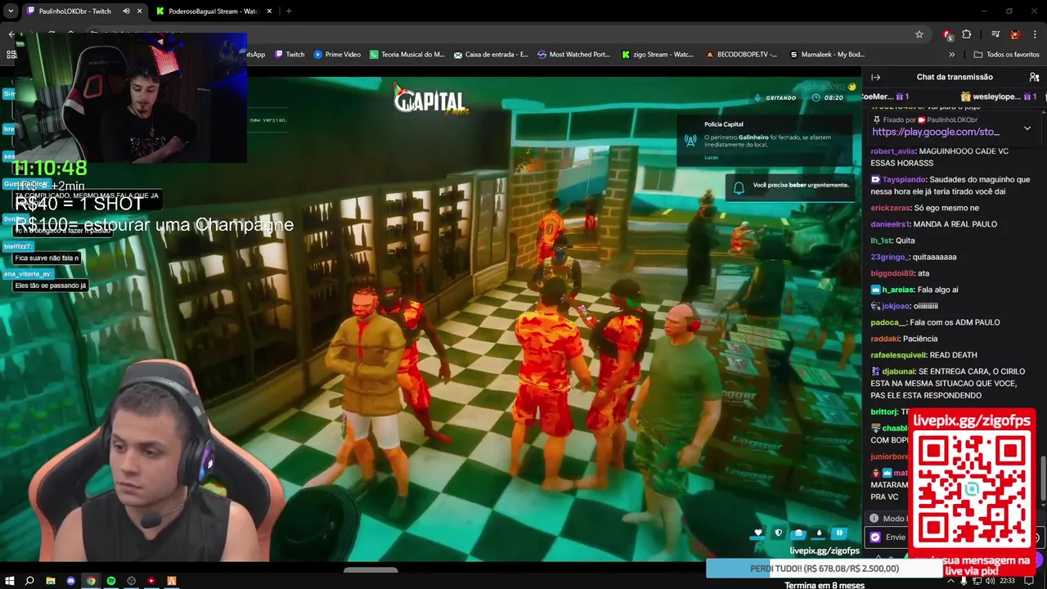The width and height of the screenshot is (1047, 589).
Task: Click the water drop thirst HUD icon
Action: coord(819,533)
